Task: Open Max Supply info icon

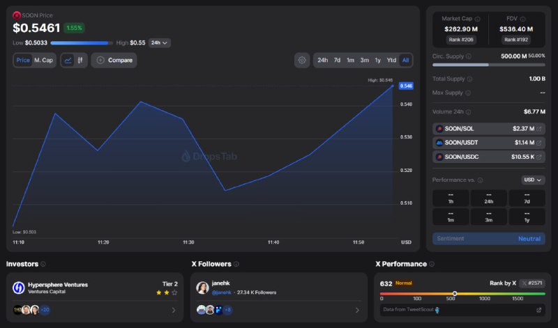Action: 468,93
